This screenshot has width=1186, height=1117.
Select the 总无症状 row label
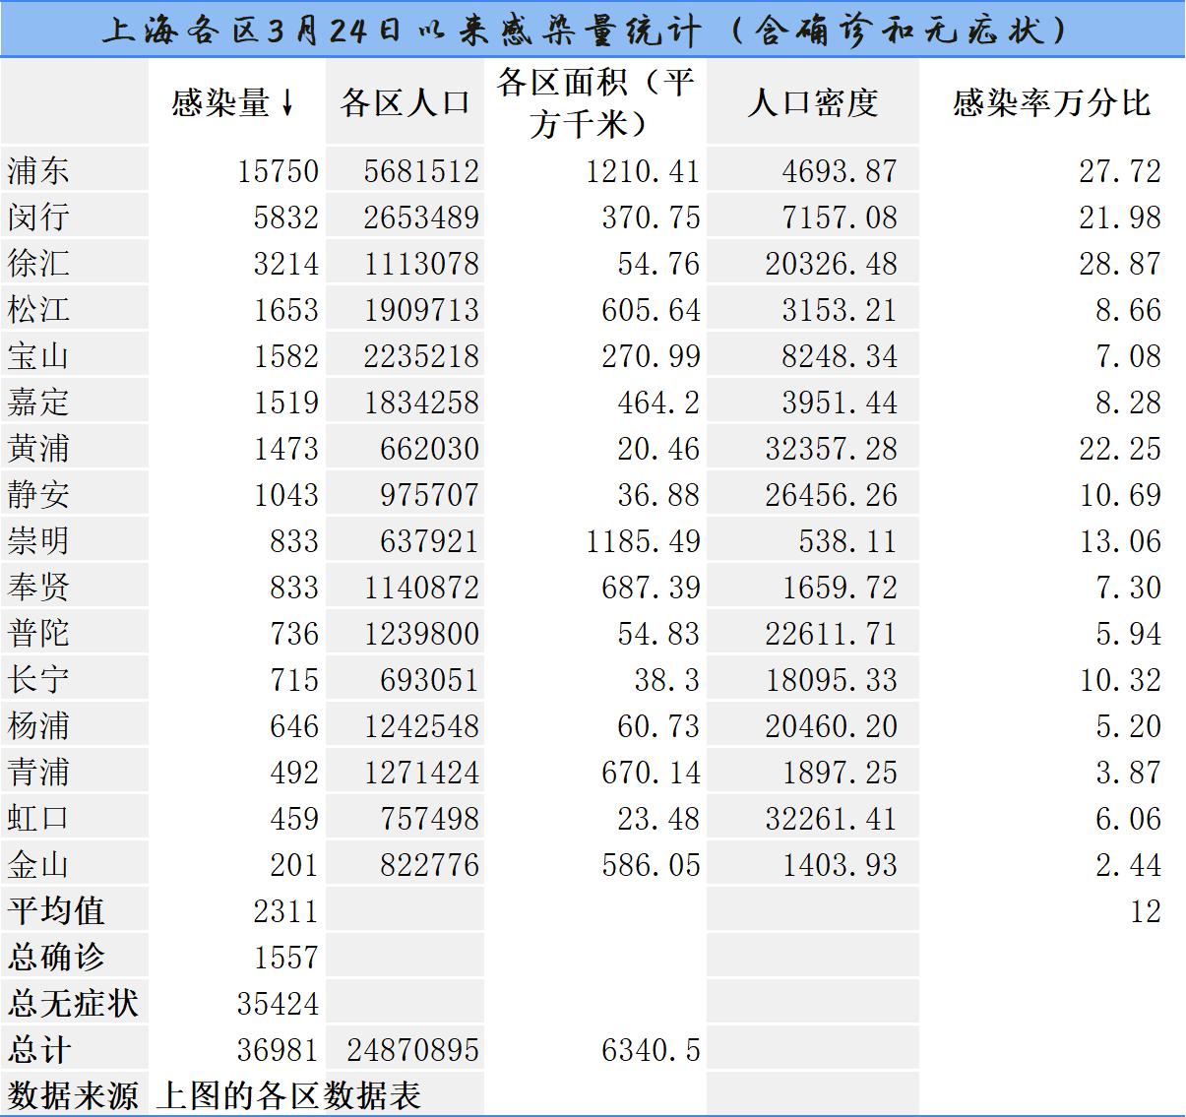point(72,1004)
